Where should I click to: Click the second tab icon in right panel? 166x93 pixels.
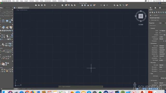[x=155, y=8]
